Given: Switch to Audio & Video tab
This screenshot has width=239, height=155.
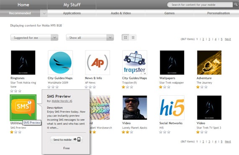Looking at the screenshot, I should [121, 13].
